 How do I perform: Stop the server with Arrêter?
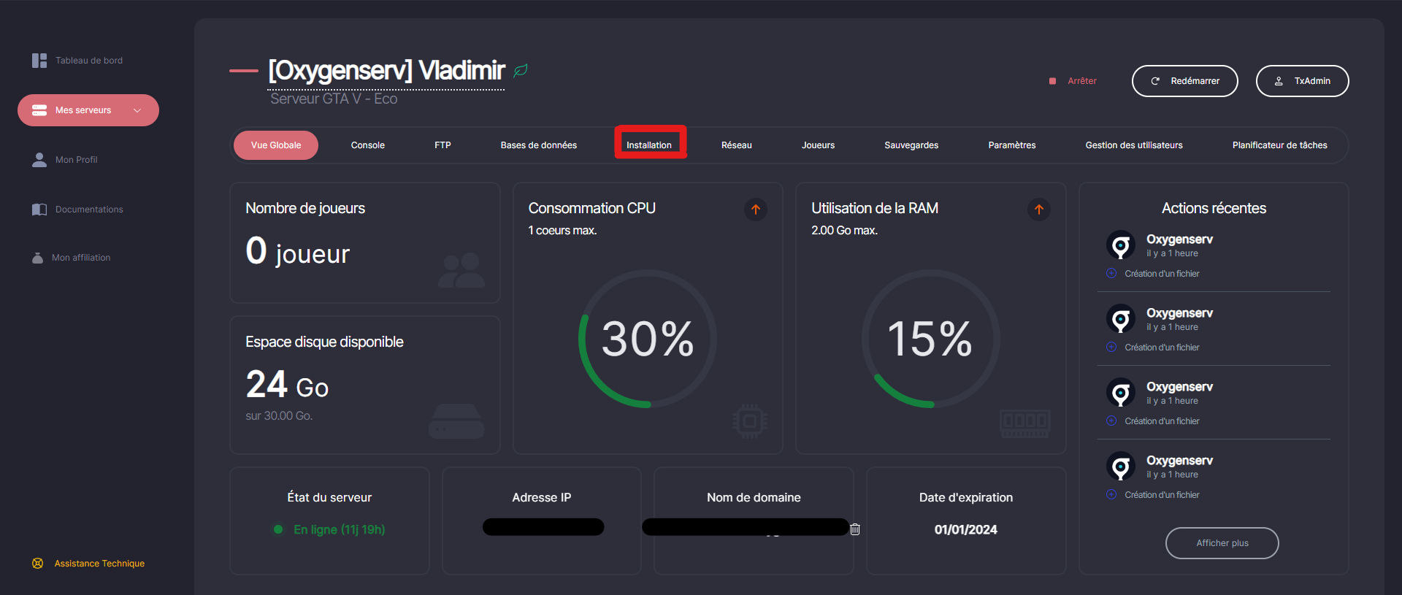(1081, 81)
